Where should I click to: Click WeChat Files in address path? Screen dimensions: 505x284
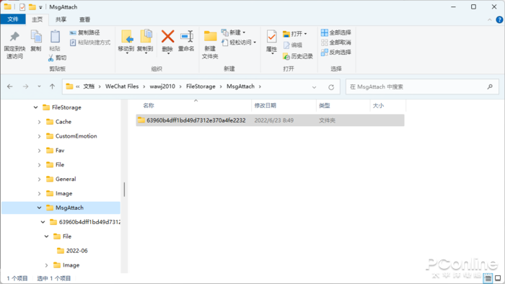pyautogui.click(x=122, y=86)
